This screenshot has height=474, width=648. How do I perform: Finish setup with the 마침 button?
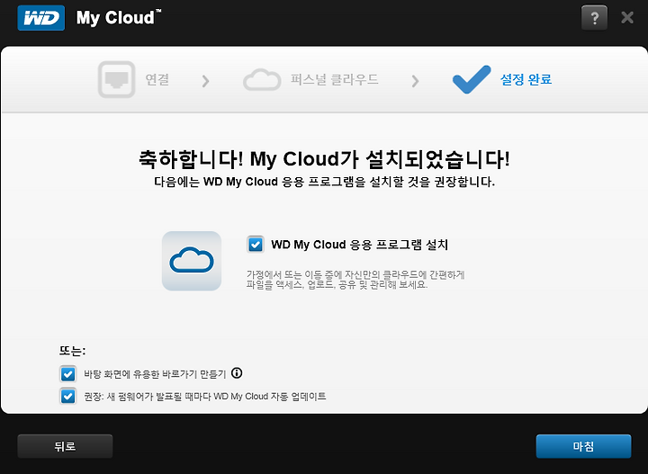point(583,446)
